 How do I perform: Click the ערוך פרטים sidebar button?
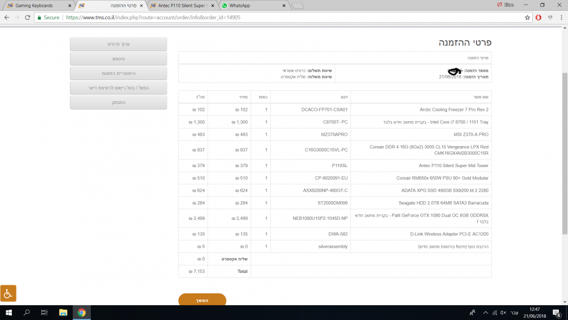[x=119, y=44]
